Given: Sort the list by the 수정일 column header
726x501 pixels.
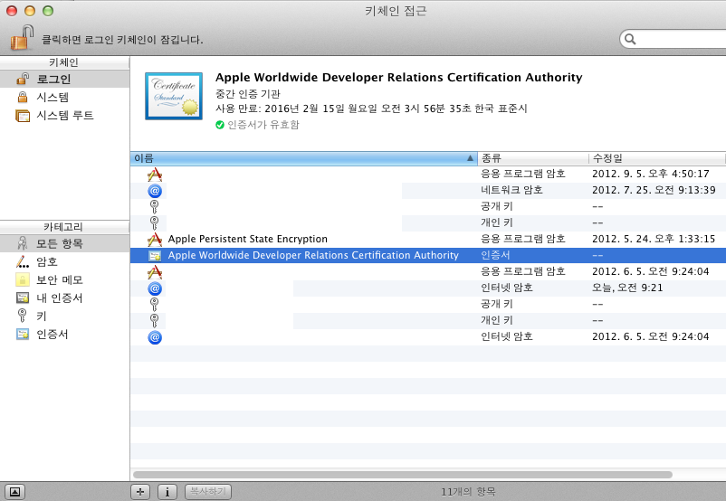Looking at the screenshot, I should pos(657,158).
